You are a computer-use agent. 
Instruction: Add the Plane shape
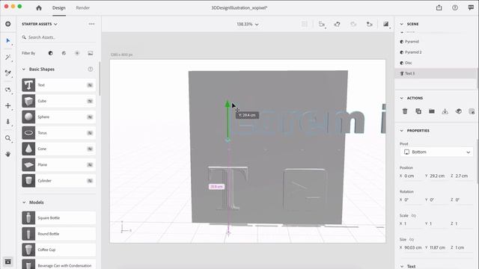tap(58, 164)
